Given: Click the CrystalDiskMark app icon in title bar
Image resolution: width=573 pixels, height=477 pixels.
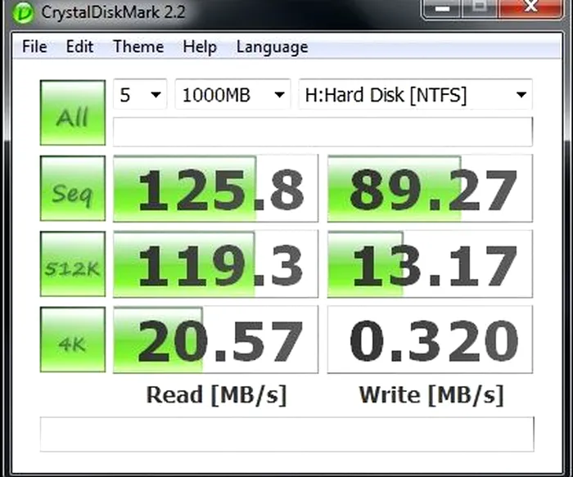Looking at the screenshot, I should (23, 12).
